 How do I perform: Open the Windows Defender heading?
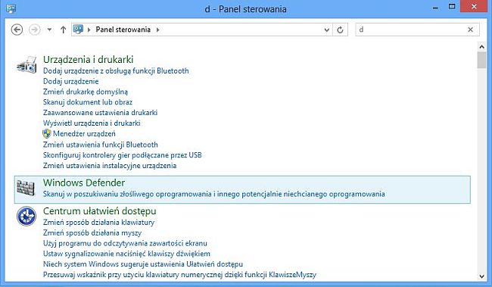(x=84, y=182)
